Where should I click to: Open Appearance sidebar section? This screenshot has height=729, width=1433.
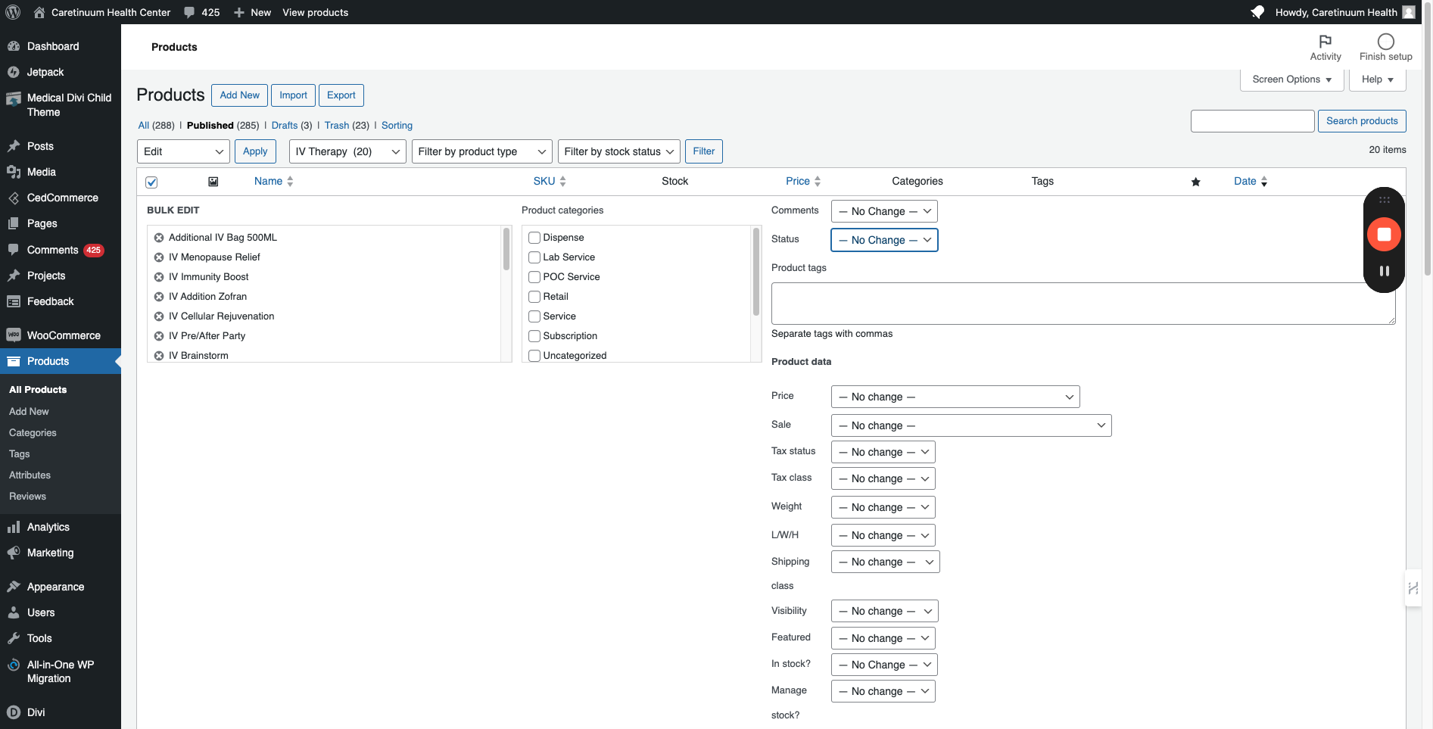[x=56, y=587]
